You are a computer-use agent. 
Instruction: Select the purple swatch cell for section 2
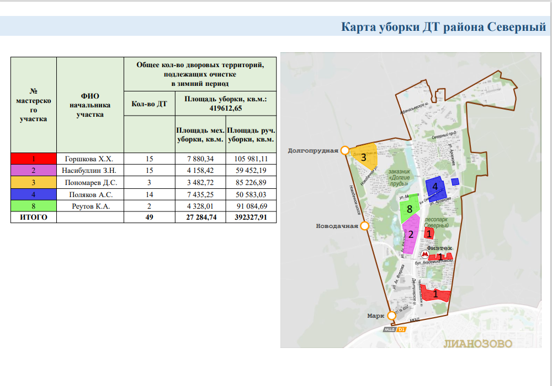(34, 170)
